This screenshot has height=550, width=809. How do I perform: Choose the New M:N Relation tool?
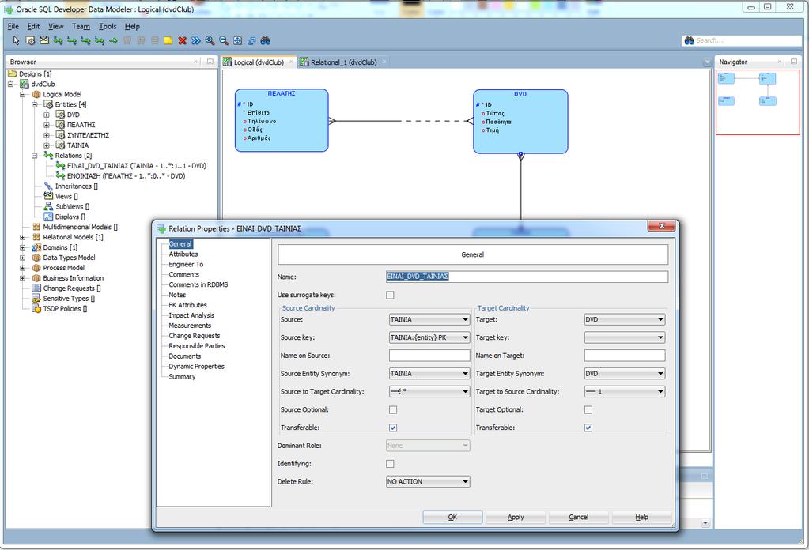pos(58,41)
